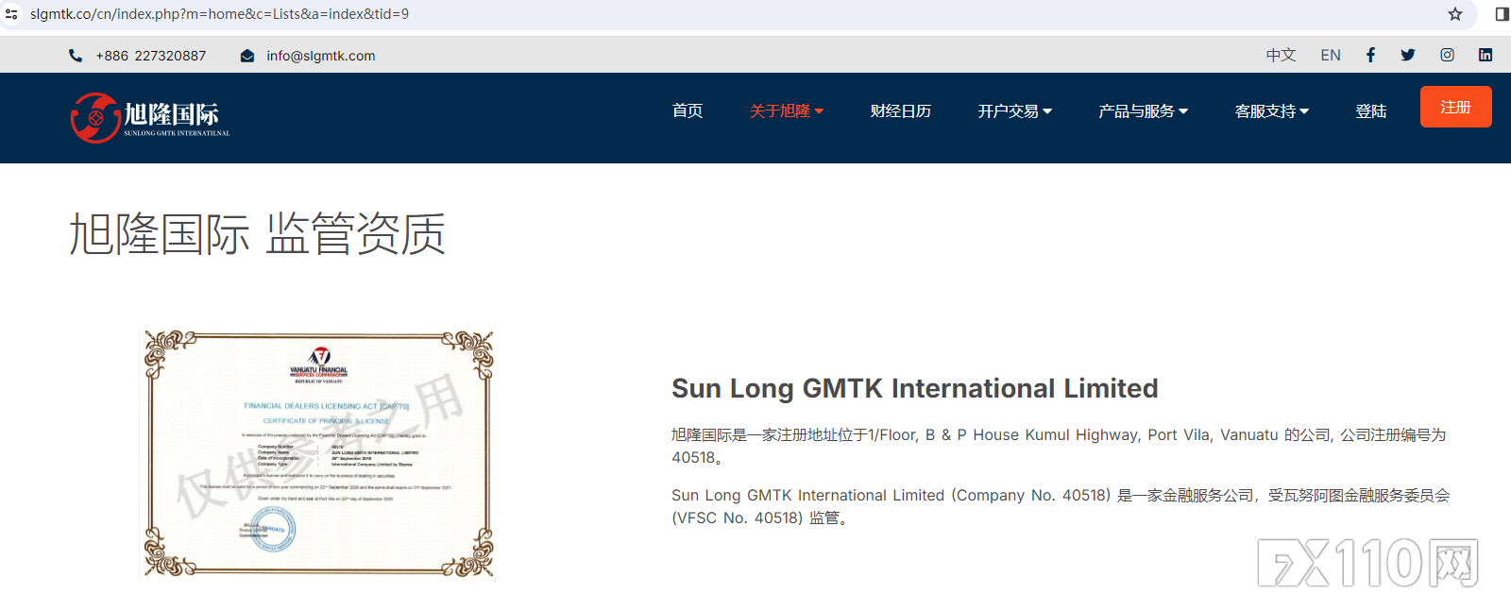Expand the 开户交易 dropdown menu

[x=1015, y=110]
